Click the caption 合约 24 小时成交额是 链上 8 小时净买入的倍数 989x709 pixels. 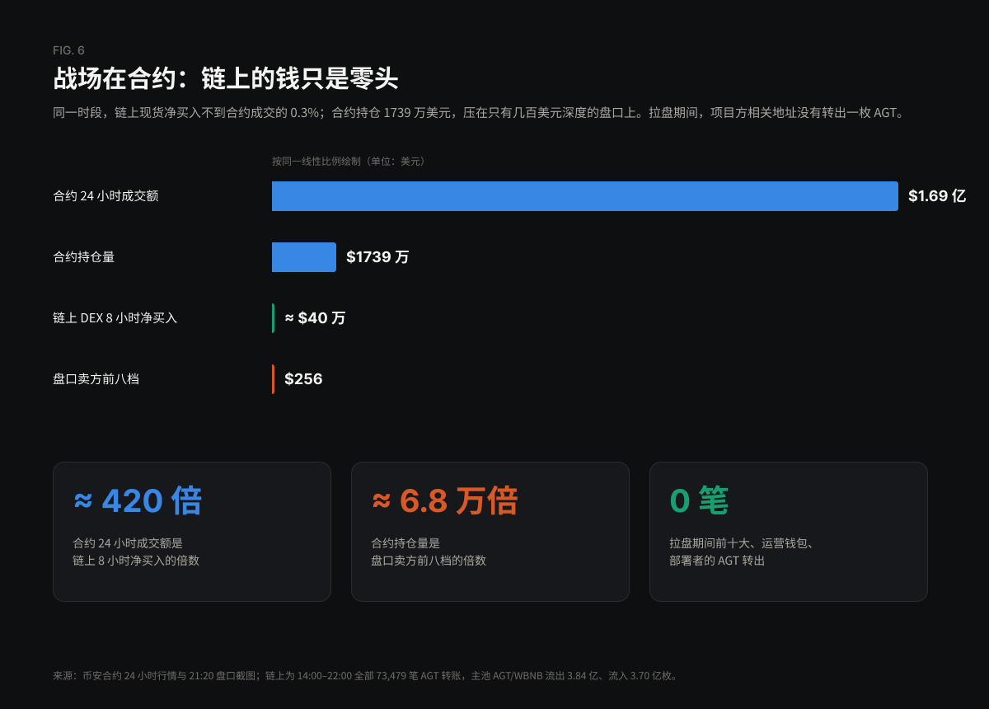point(136,552)
